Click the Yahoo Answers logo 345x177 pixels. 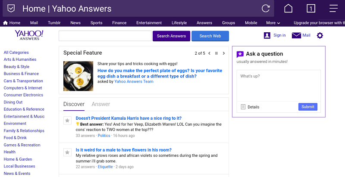pyautogui.click(x=29, y=35)
